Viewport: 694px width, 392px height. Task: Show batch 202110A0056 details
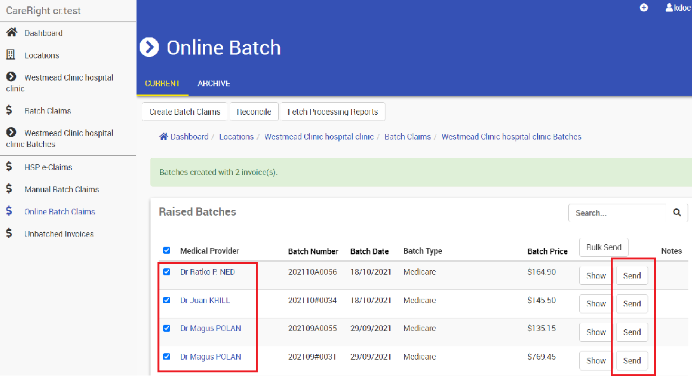point(596,275)
